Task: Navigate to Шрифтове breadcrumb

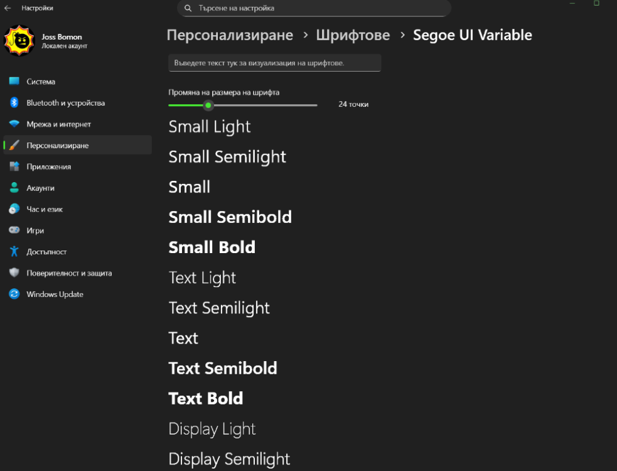Action: pyautogui.click(x=353, y=35)
